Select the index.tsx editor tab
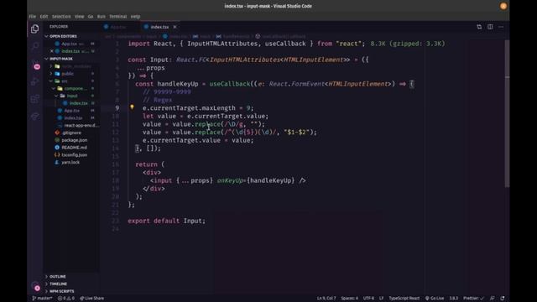Screen dimensions: 537x302 coord(159,27)
